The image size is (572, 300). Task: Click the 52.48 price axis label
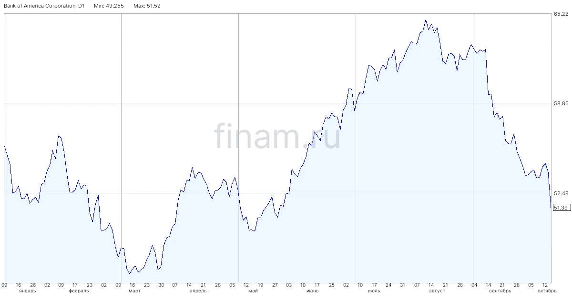point(561,193)
